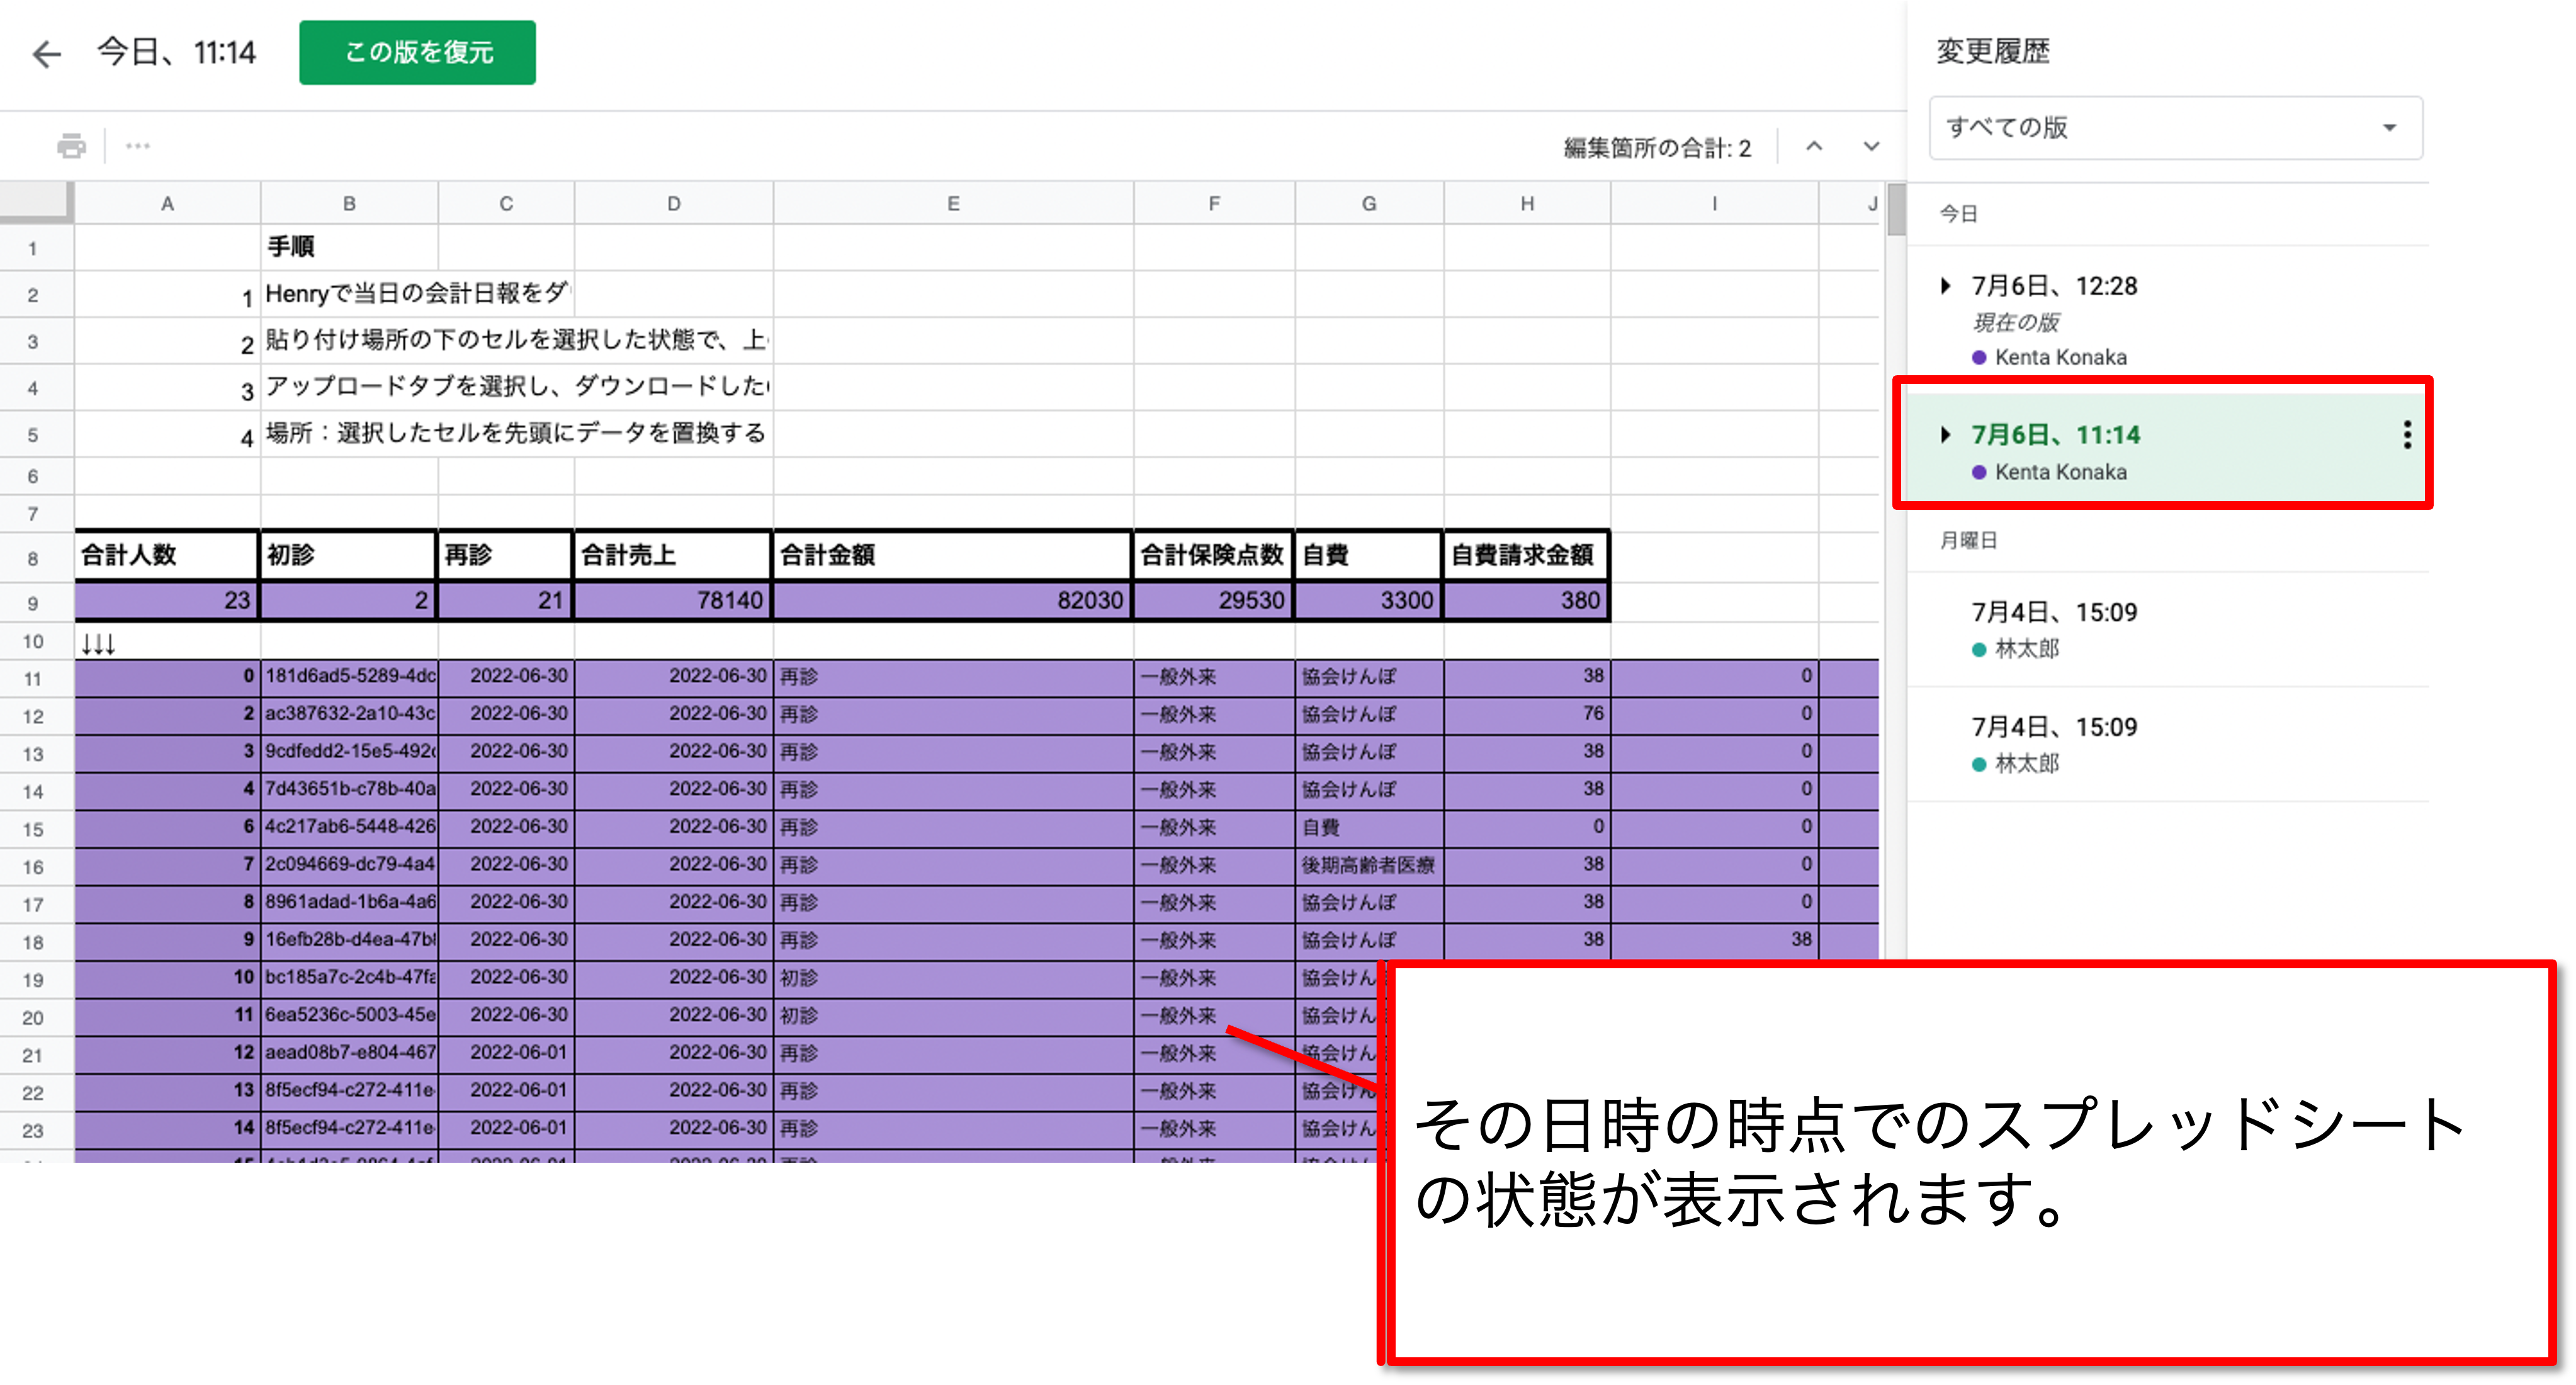Viewport: 2576px width, 1385px height.
Task: Select column A header
Action: [x=167, y=204]
